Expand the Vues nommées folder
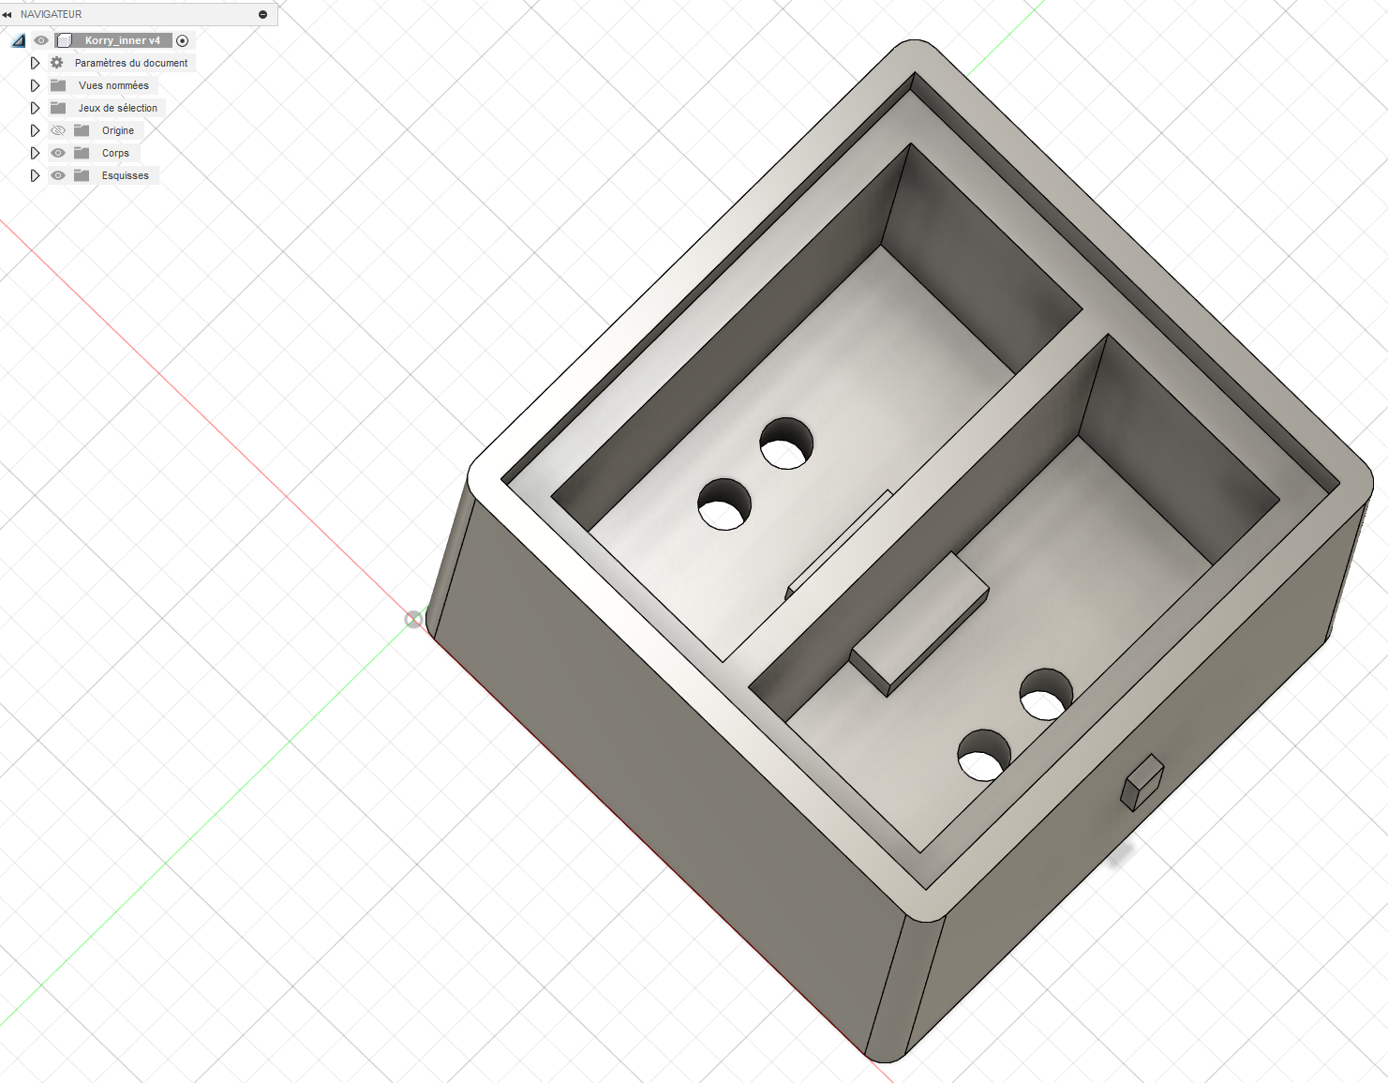1388x1083 pixels. click(35, 85)
